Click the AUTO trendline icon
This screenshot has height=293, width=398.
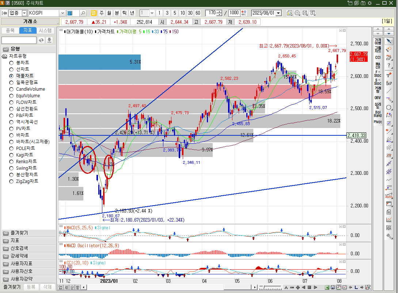click(x=388, y=195)
